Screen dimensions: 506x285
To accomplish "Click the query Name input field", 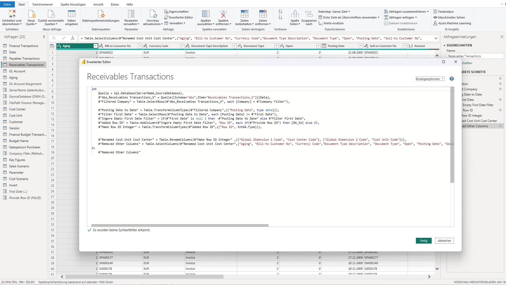I will (x=475, y=56).
